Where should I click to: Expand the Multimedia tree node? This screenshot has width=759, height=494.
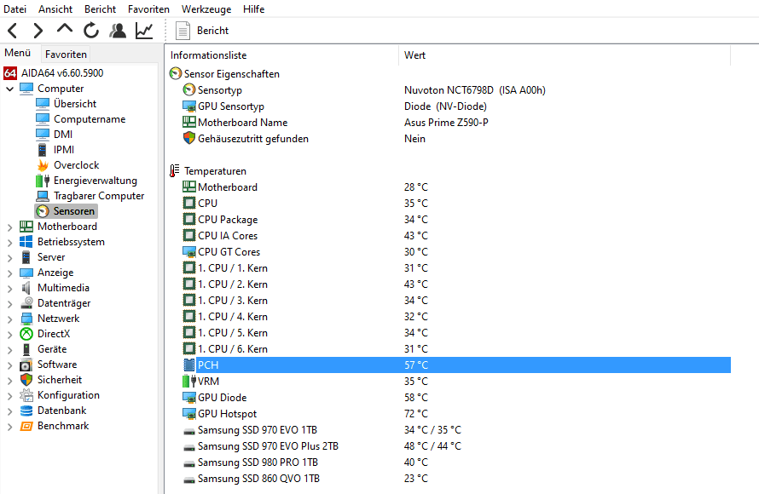[x=9, y=289]
